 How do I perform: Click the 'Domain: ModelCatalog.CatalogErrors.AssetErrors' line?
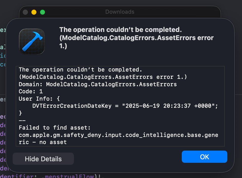[98, 84]
